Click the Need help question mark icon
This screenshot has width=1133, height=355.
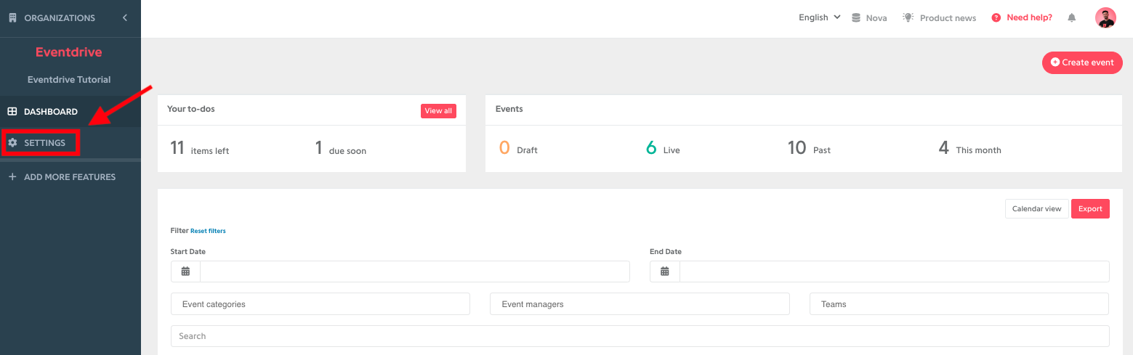click(996, 17)
